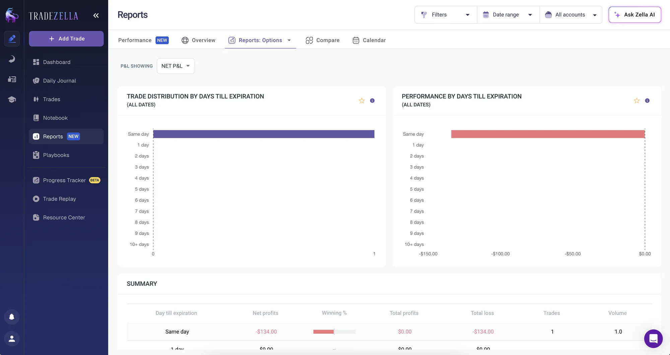Viewport: 670px width, 355px height.
Task: Click the Notebook icon
Action: tap(36, 118)
